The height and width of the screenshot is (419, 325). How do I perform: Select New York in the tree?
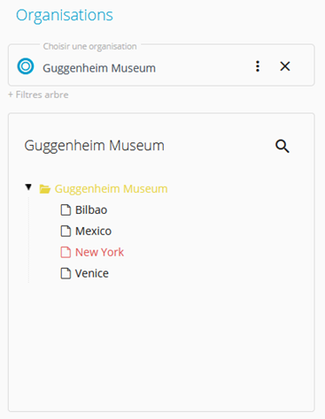[99, 252]
